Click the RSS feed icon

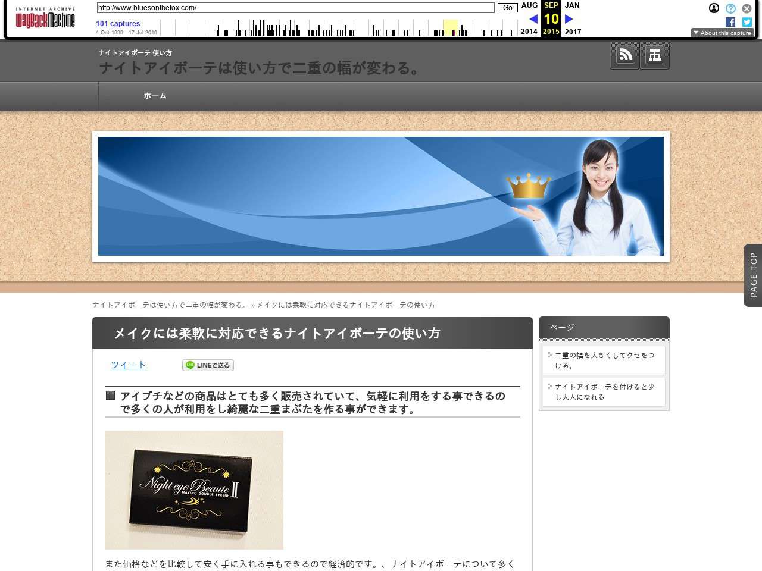[x=625, y=55]
